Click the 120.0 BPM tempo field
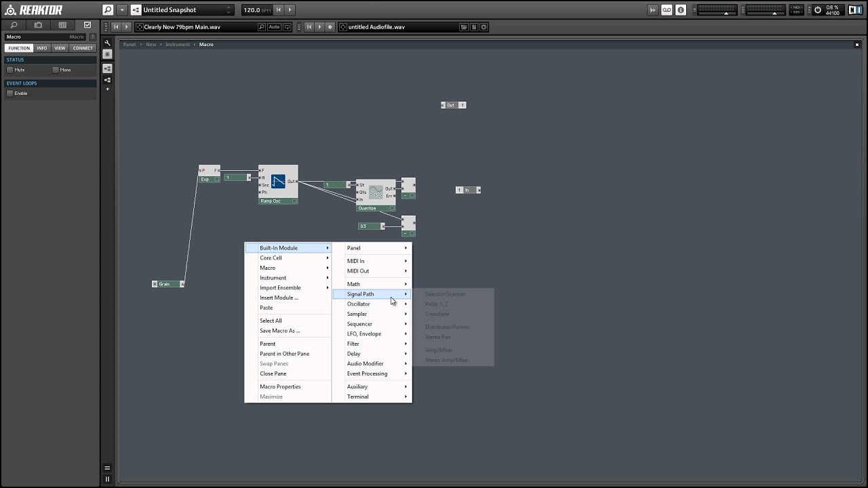 pos(256,10)
